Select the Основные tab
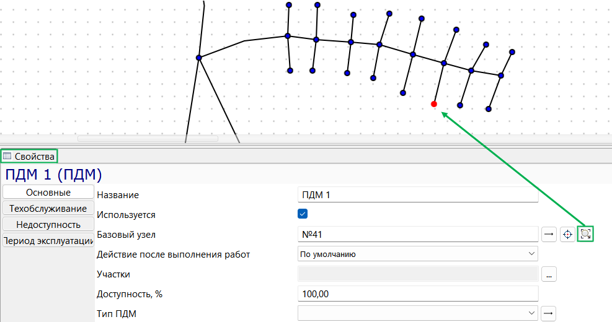612x322 pixels. [48, 193]
